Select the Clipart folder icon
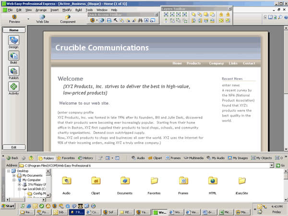 [x=96, y=180]
